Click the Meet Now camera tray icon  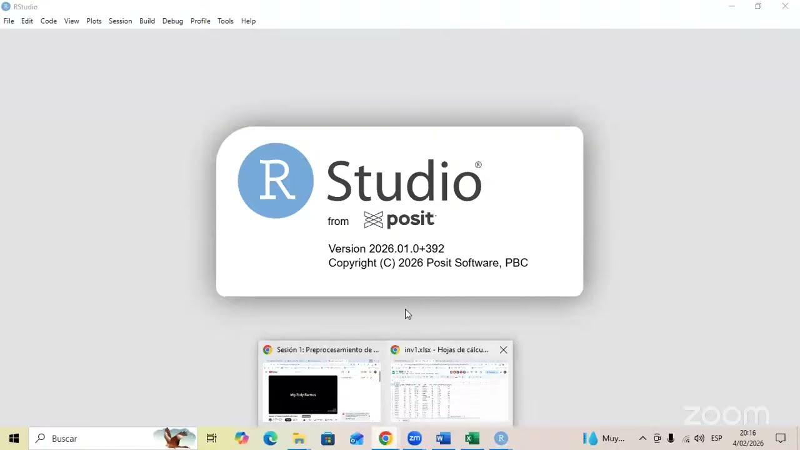pyautogui.click(x=657, y=438)
